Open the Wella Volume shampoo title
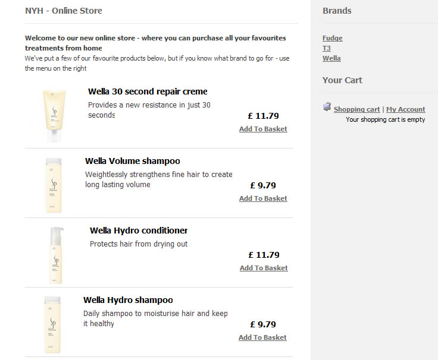438x360 pixels. pyautogui.click(x=132, y=161)
